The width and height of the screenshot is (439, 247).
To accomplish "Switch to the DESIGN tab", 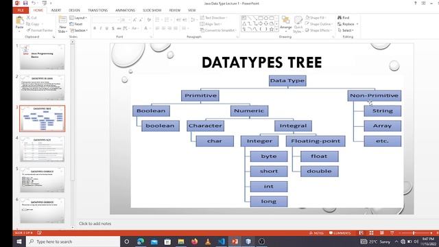I will (x=74, y=10).
